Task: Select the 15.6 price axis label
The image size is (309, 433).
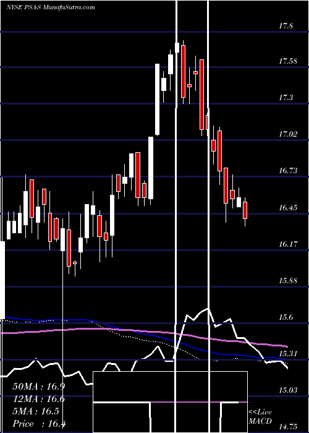Action: (x=286, y=317)
